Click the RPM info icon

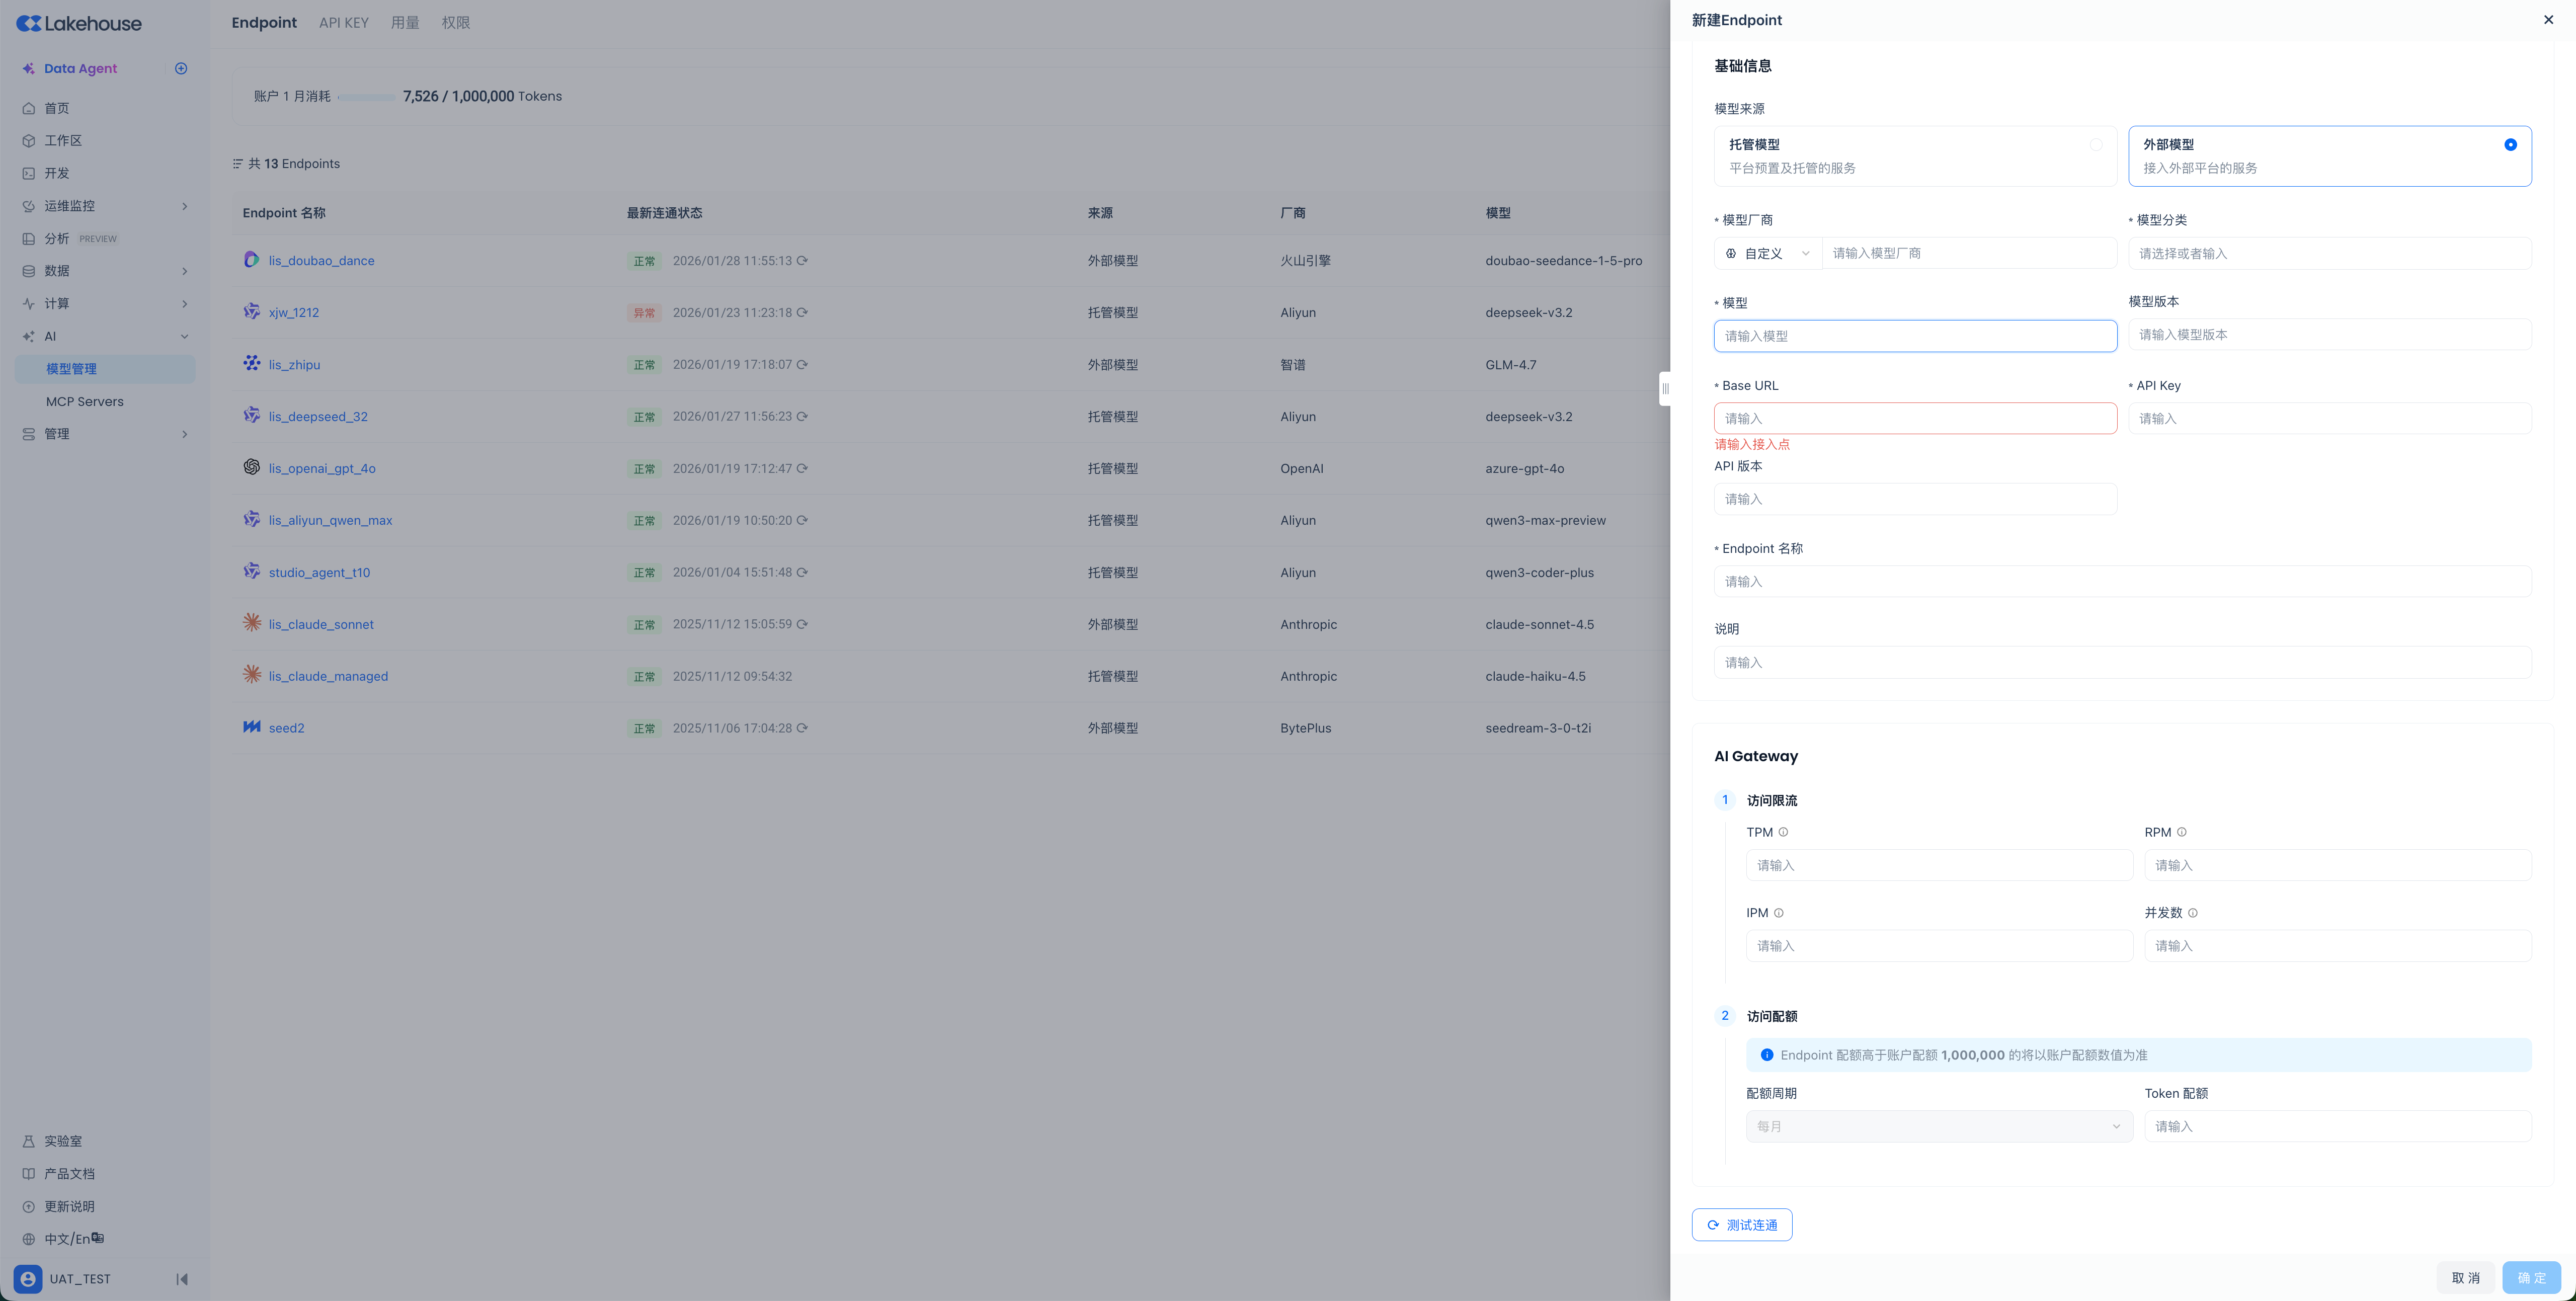2182,832
